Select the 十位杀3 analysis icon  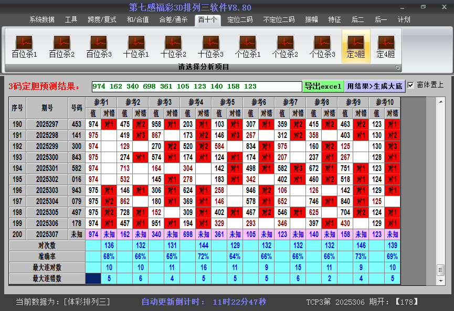tap(210, 45)
